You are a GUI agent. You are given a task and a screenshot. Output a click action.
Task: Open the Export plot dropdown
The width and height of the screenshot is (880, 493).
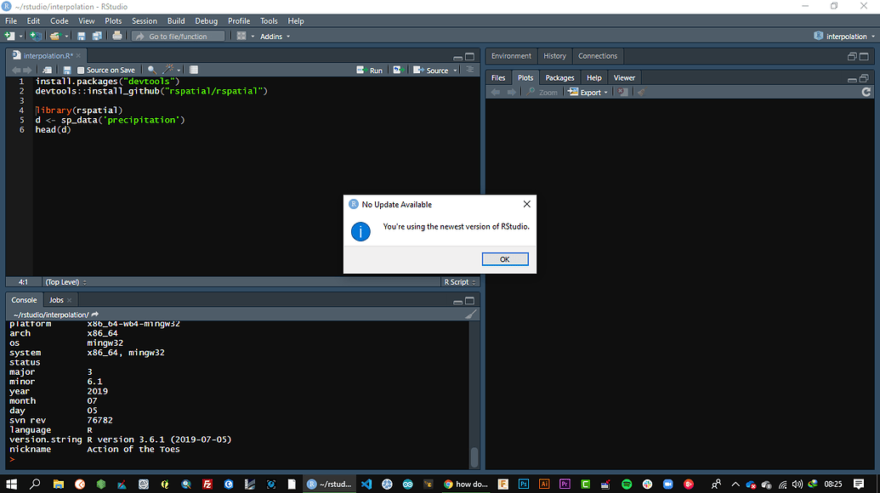tap(588, 92)
